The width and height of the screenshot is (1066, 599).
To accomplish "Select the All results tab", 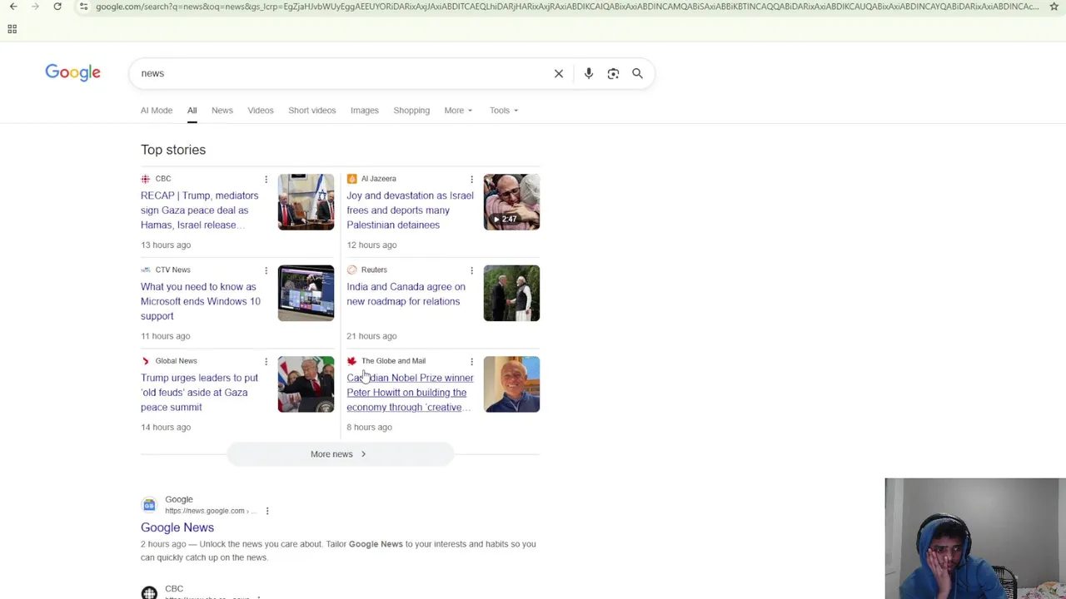I will (x=192, y=110).
